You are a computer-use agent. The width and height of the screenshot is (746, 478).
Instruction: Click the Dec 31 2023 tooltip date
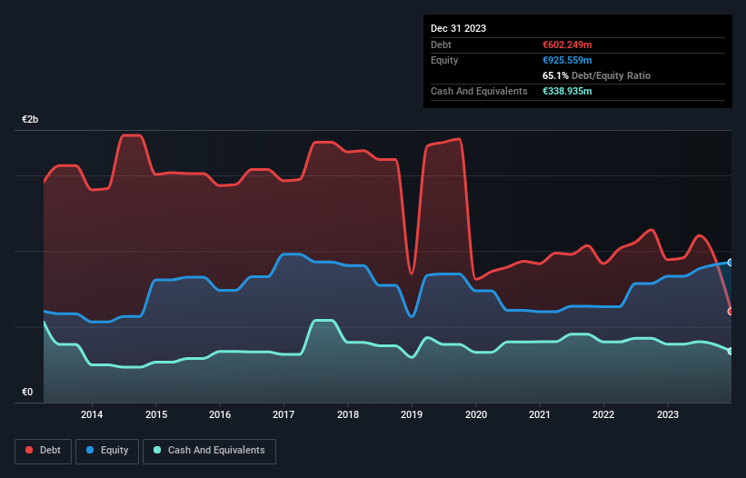click(458, 28)
